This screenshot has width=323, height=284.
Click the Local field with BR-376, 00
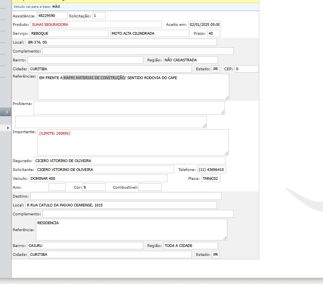click(x=121, y=42)
